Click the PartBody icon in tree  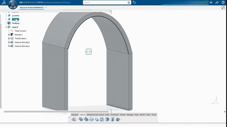9,23
